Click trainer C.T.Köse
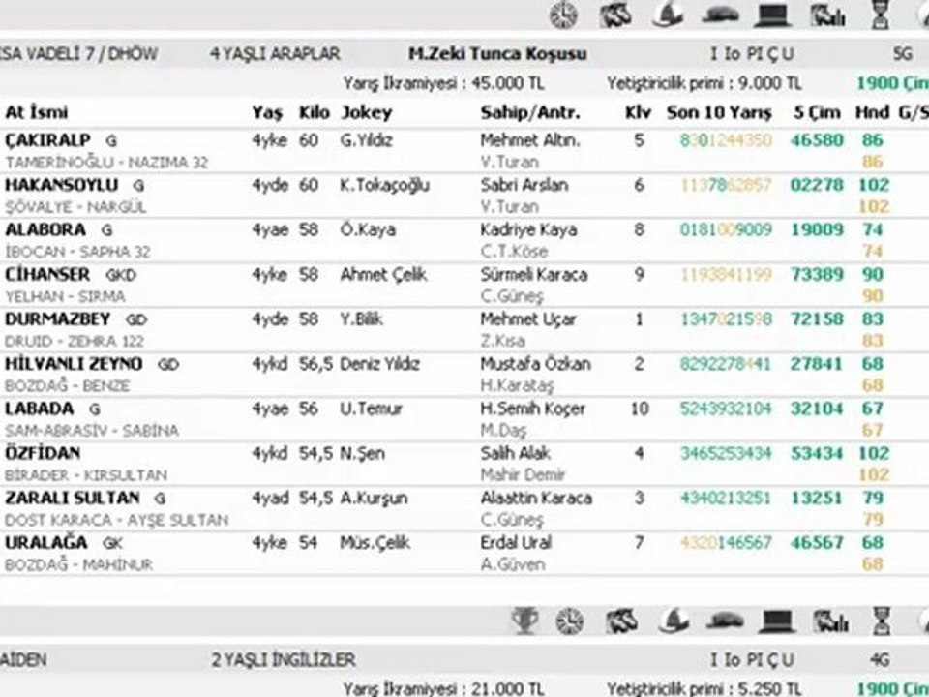The image size is (929, 697). tap(514, 252)
